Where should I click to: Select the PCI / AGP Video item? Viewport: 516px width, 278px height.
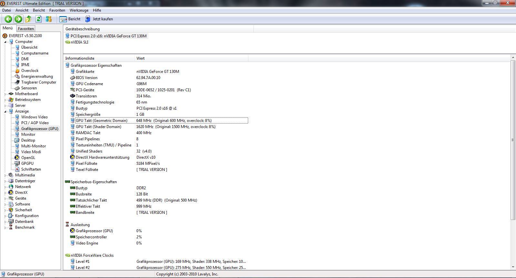click(35, 123)
